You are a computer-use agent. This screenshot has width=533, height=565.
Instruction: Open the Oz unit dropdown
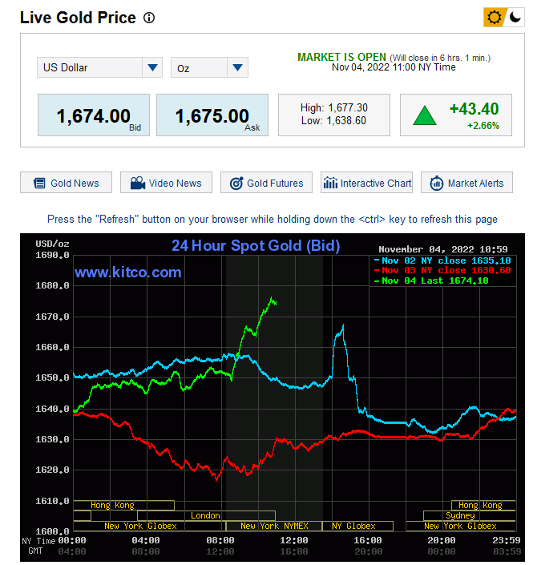coord(209,67)
